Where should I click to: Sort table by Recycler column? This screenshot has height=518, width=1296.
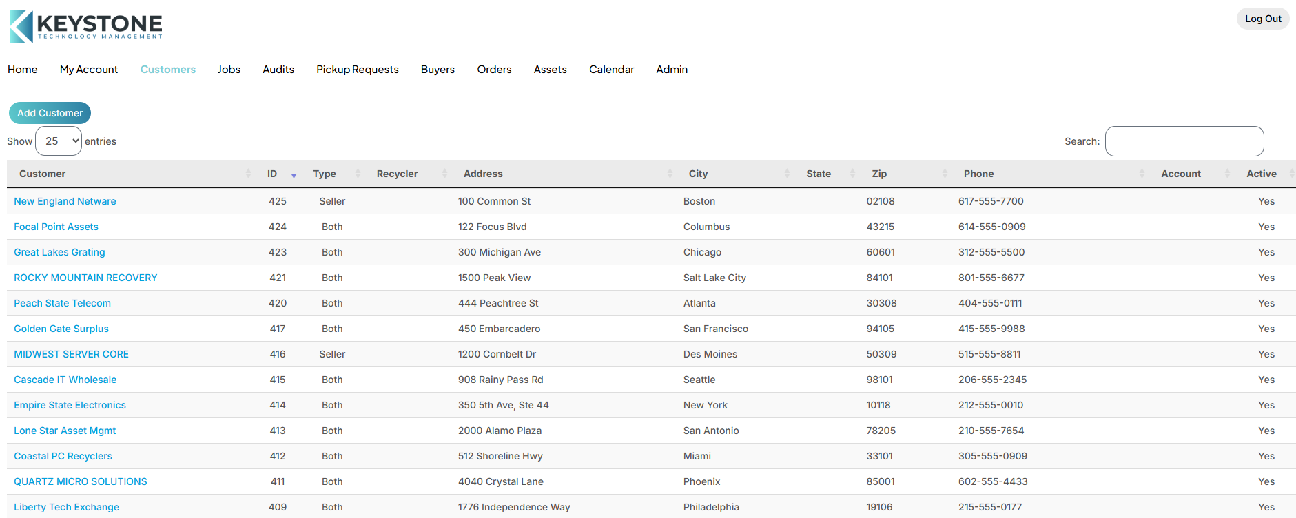tap(397, 174)
